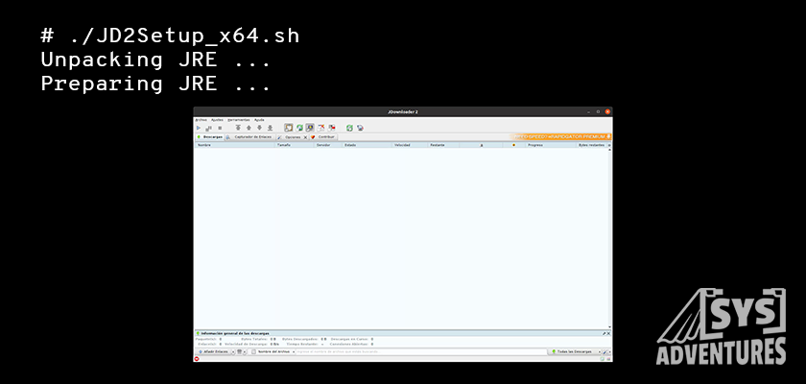The height and width of the screenshot is (384, 806).
Task: Open the Nombre del Archivo search dropdown
Action: coord(273,351)
